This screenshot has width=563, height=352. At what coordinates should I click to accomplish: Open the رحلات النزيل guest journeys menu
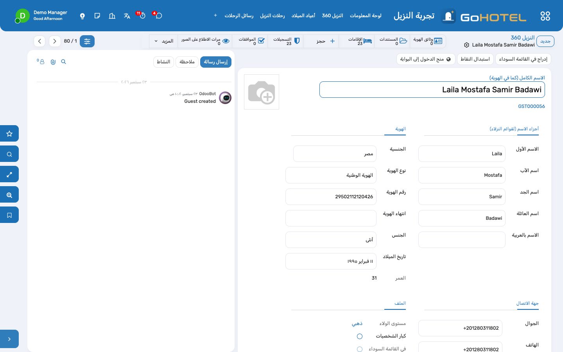pos(273,16)
